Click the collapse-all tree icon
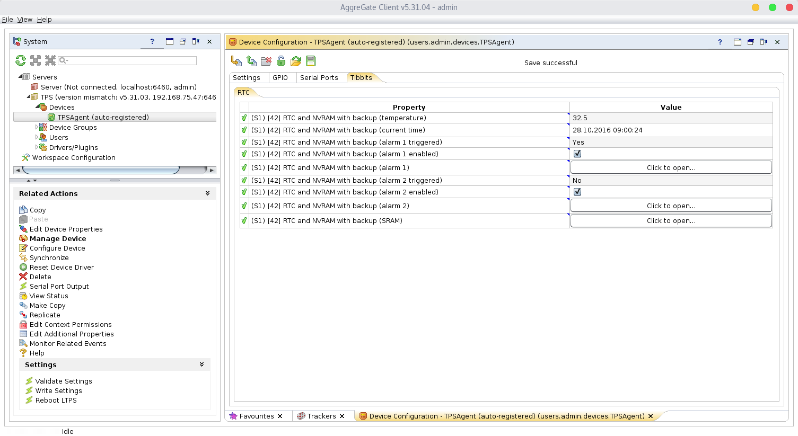798x436 pixels. (50, 60)
